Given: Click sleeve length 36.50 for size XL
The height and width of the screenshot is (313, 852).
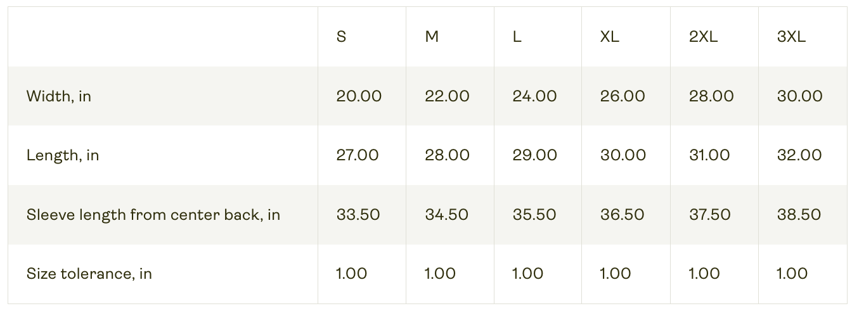Looking at the screenshot, I should pyautogui.click(x=623, y=215).
